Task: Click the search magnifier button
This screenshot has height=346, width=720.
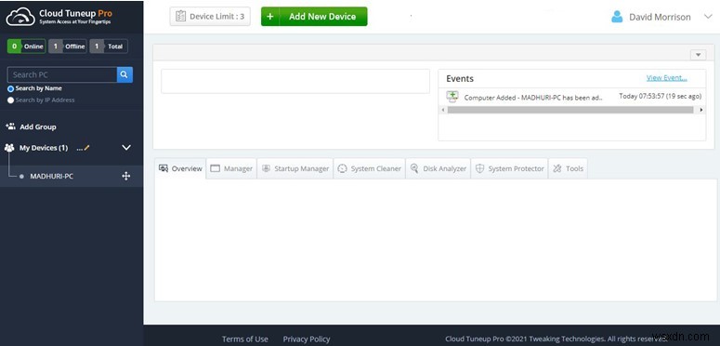Action: [x=124, y=74]
